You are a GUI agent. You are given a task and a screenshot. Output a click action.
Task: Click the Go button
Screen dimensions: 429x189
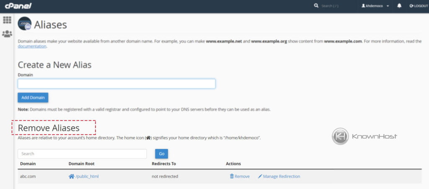(162, 154)
